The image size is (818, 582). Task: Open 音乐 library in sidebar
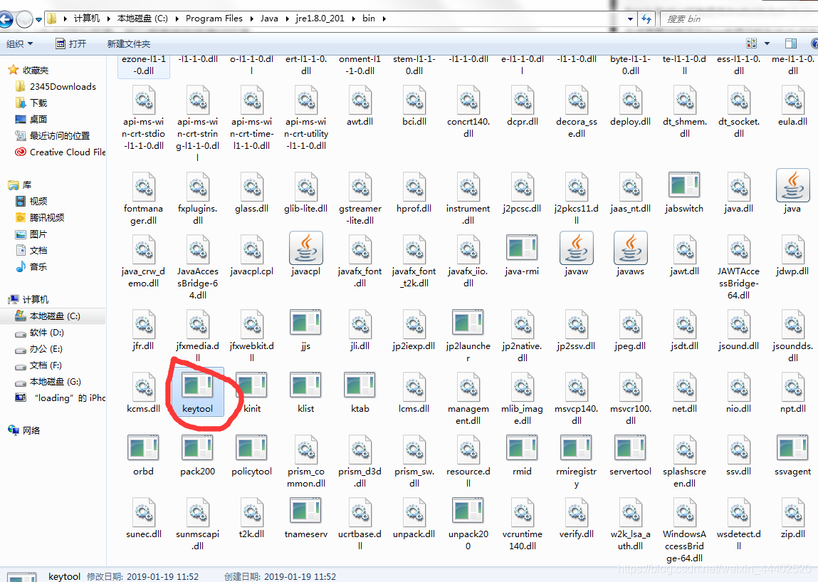click(x=38, y=266)
